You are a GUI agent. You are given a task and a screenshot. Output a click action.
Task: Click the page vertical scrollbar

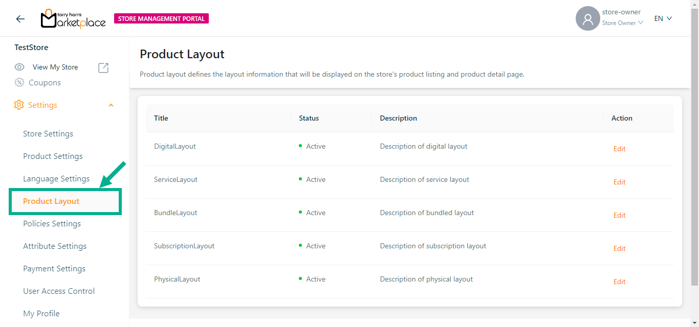tap(694, 153)
